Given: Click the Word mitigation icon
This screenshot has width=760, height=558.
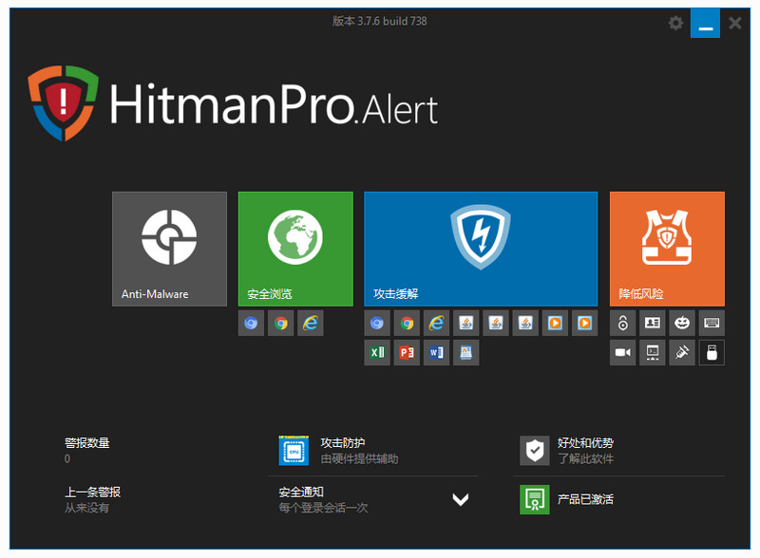Looking at the screenshot, I should tap(436, 352).
